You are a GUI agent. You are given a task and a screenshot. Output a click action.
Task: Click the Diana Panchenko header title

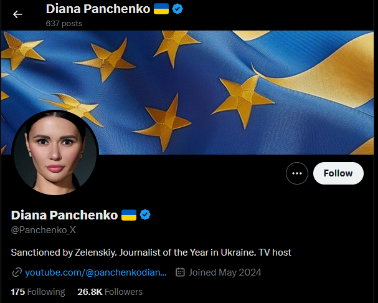pos(98,9)
